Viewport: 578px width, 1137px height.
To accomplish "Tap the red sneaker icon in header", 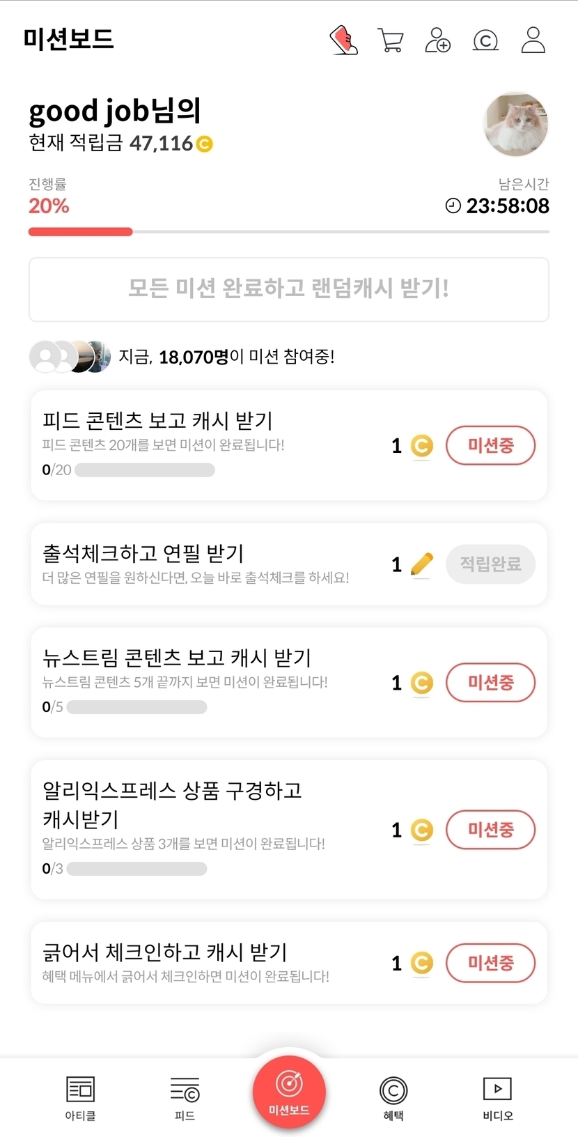I will coord(343,40).
